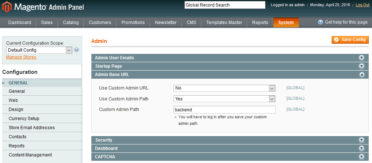The height and width of the screenshot is (163, 372).
Task: Open the Use Custom Admin Path dropdown
Action: [x=225, y=99]
